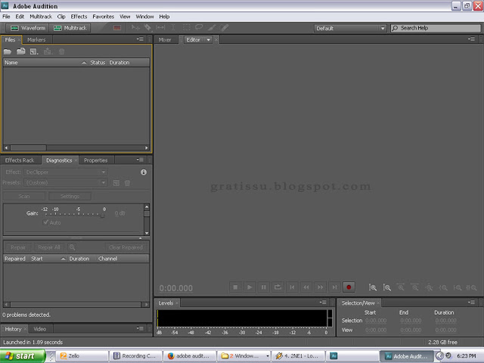Image resolution: width=484 pixels, height=363 pixels.
Task: Switch to the Effects Rack tab
Action: 20,160
